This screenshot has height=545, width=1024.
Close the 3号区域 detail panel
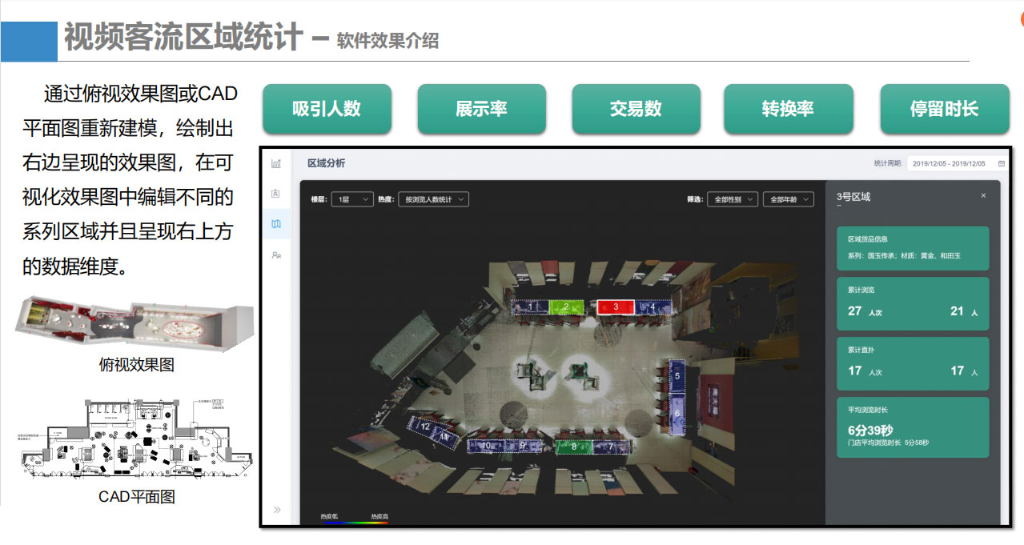(x=983, y=196)
